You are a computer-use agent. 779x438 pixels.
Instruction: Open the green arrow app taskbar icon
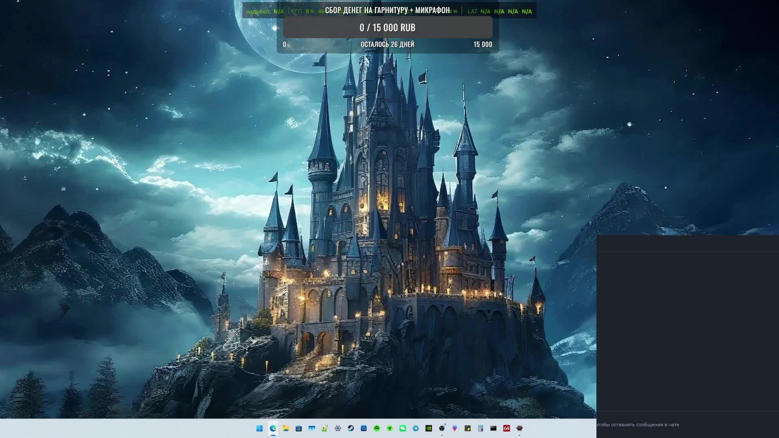click(x=390, y=428)
